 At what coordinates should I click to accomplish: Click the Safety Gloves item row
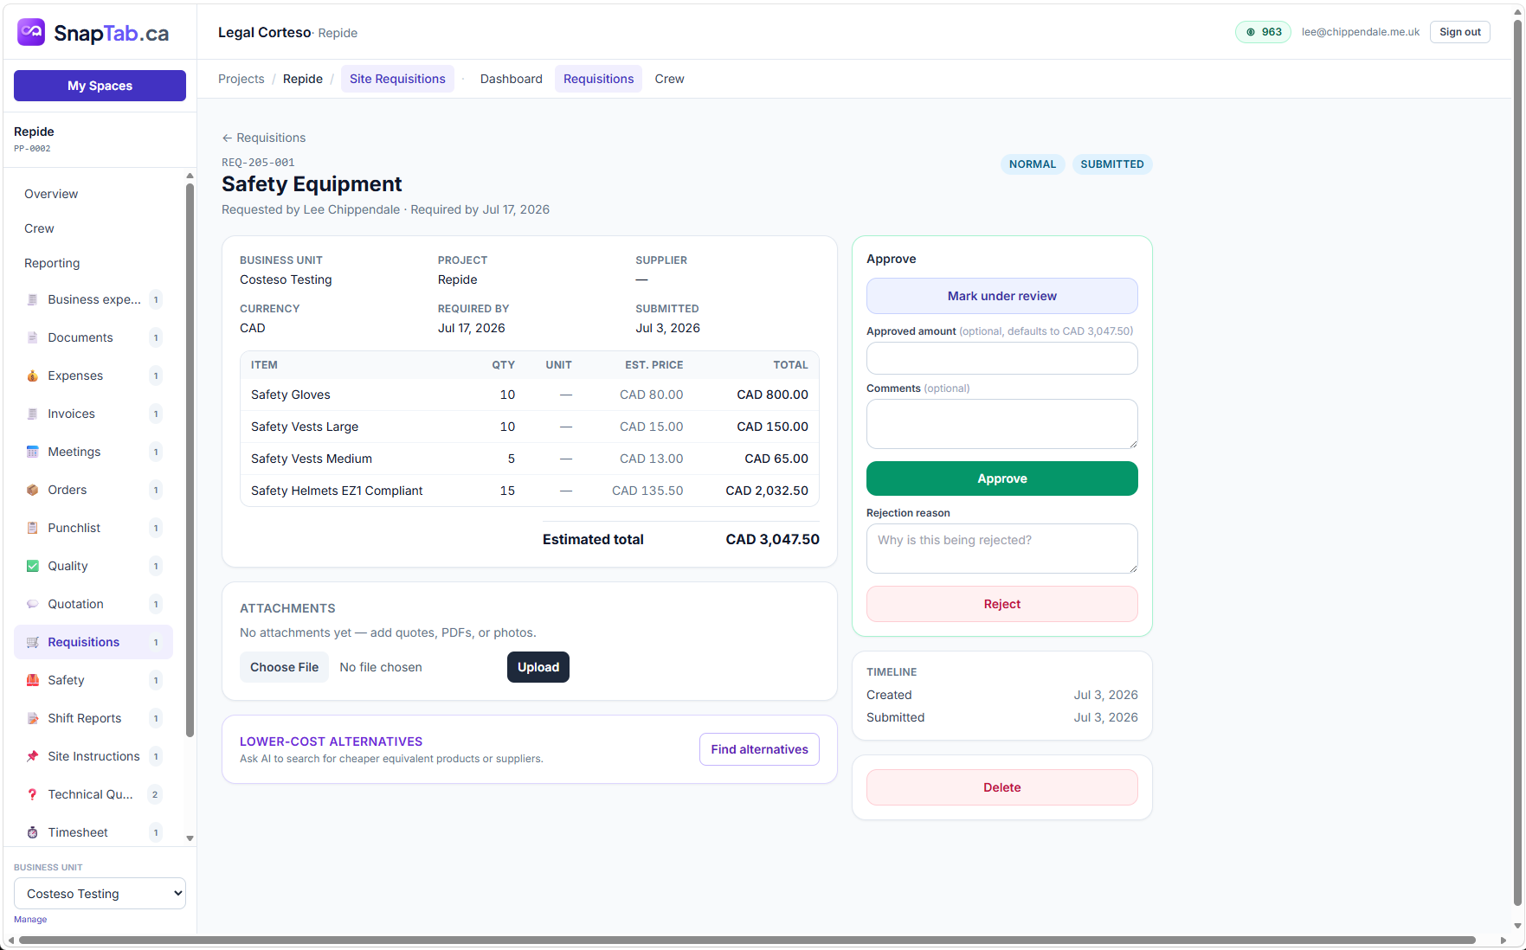[x=529, y=395]
